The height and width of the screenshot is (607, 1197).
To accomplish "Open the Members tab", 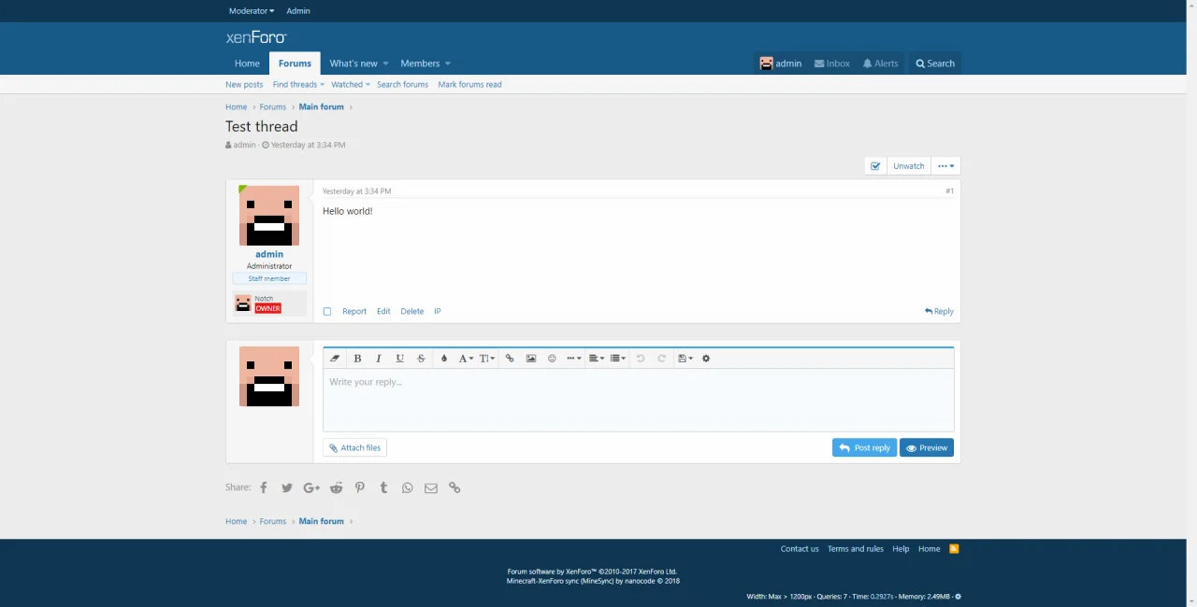I will [420, 64].
